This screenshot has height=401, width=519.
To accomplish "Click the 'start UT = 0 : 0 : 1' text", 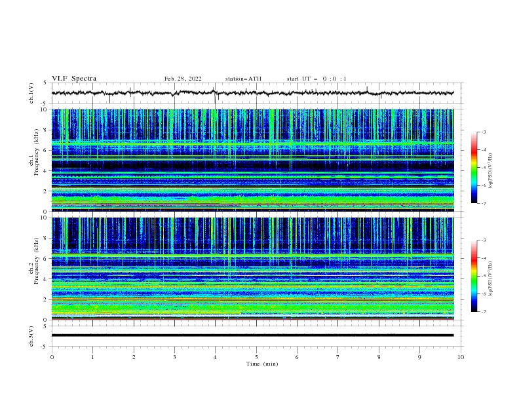I will coord(317,79).
